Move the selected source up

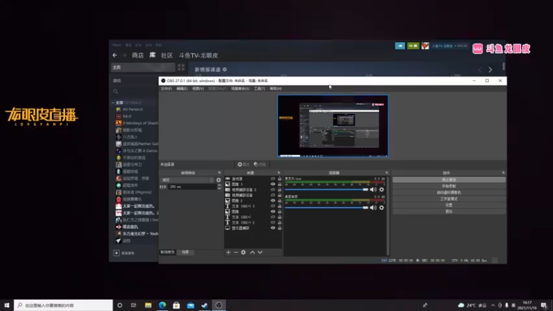(x=252, y=252)
